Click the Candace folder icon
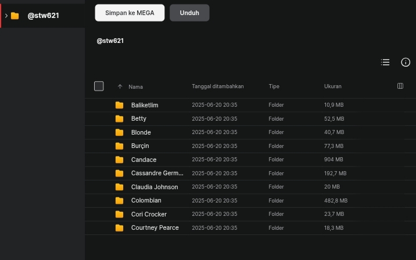The image size is (416, 260). (119, 160)
